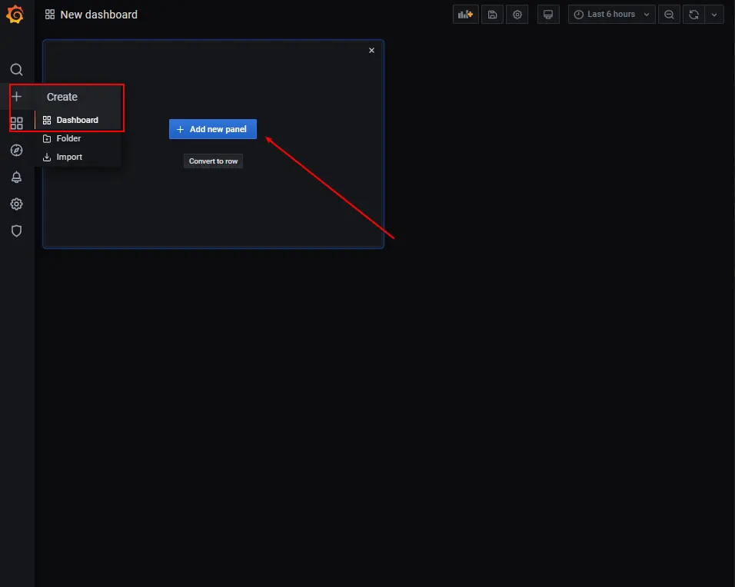Zoom out the time range

669,15
